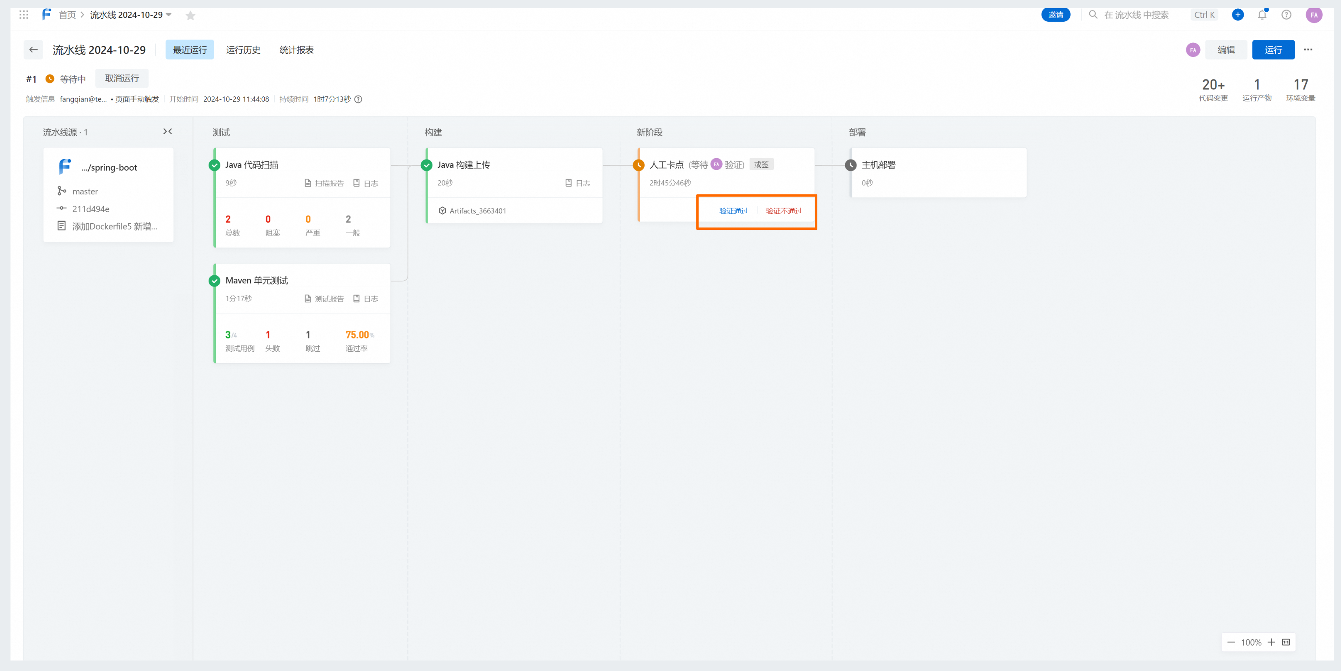Switch to 统计报表 tab
This screenshot has height=671, width=1341.
click(x=297, y=50)
